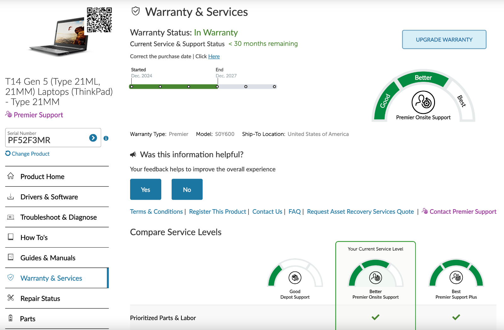Open the Parts sidebar item
The width and height of the screenshot is (504, 330).
(x=57, y=319)
